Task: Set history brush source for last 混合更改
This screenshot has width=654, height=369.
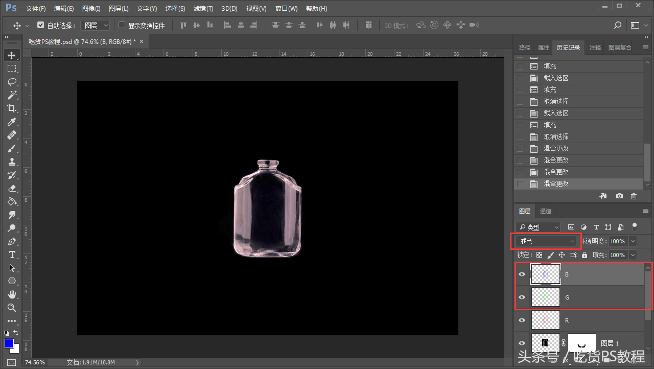Action: (x=520, y=183)
